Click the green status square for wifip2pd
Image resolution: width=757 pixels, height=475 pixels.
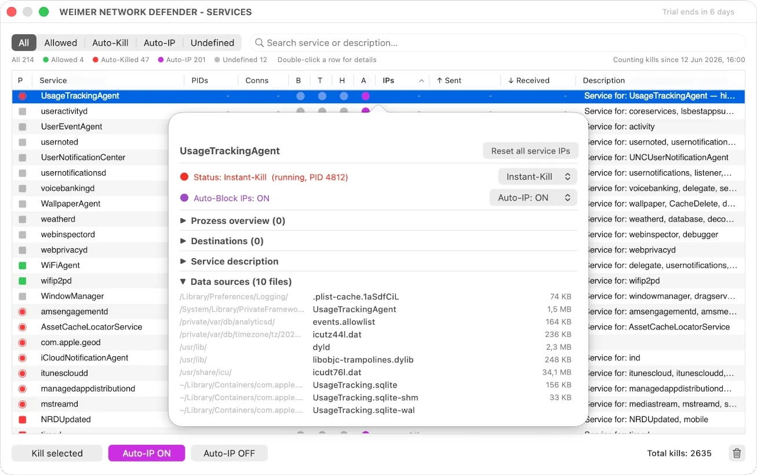coord(23,281)
